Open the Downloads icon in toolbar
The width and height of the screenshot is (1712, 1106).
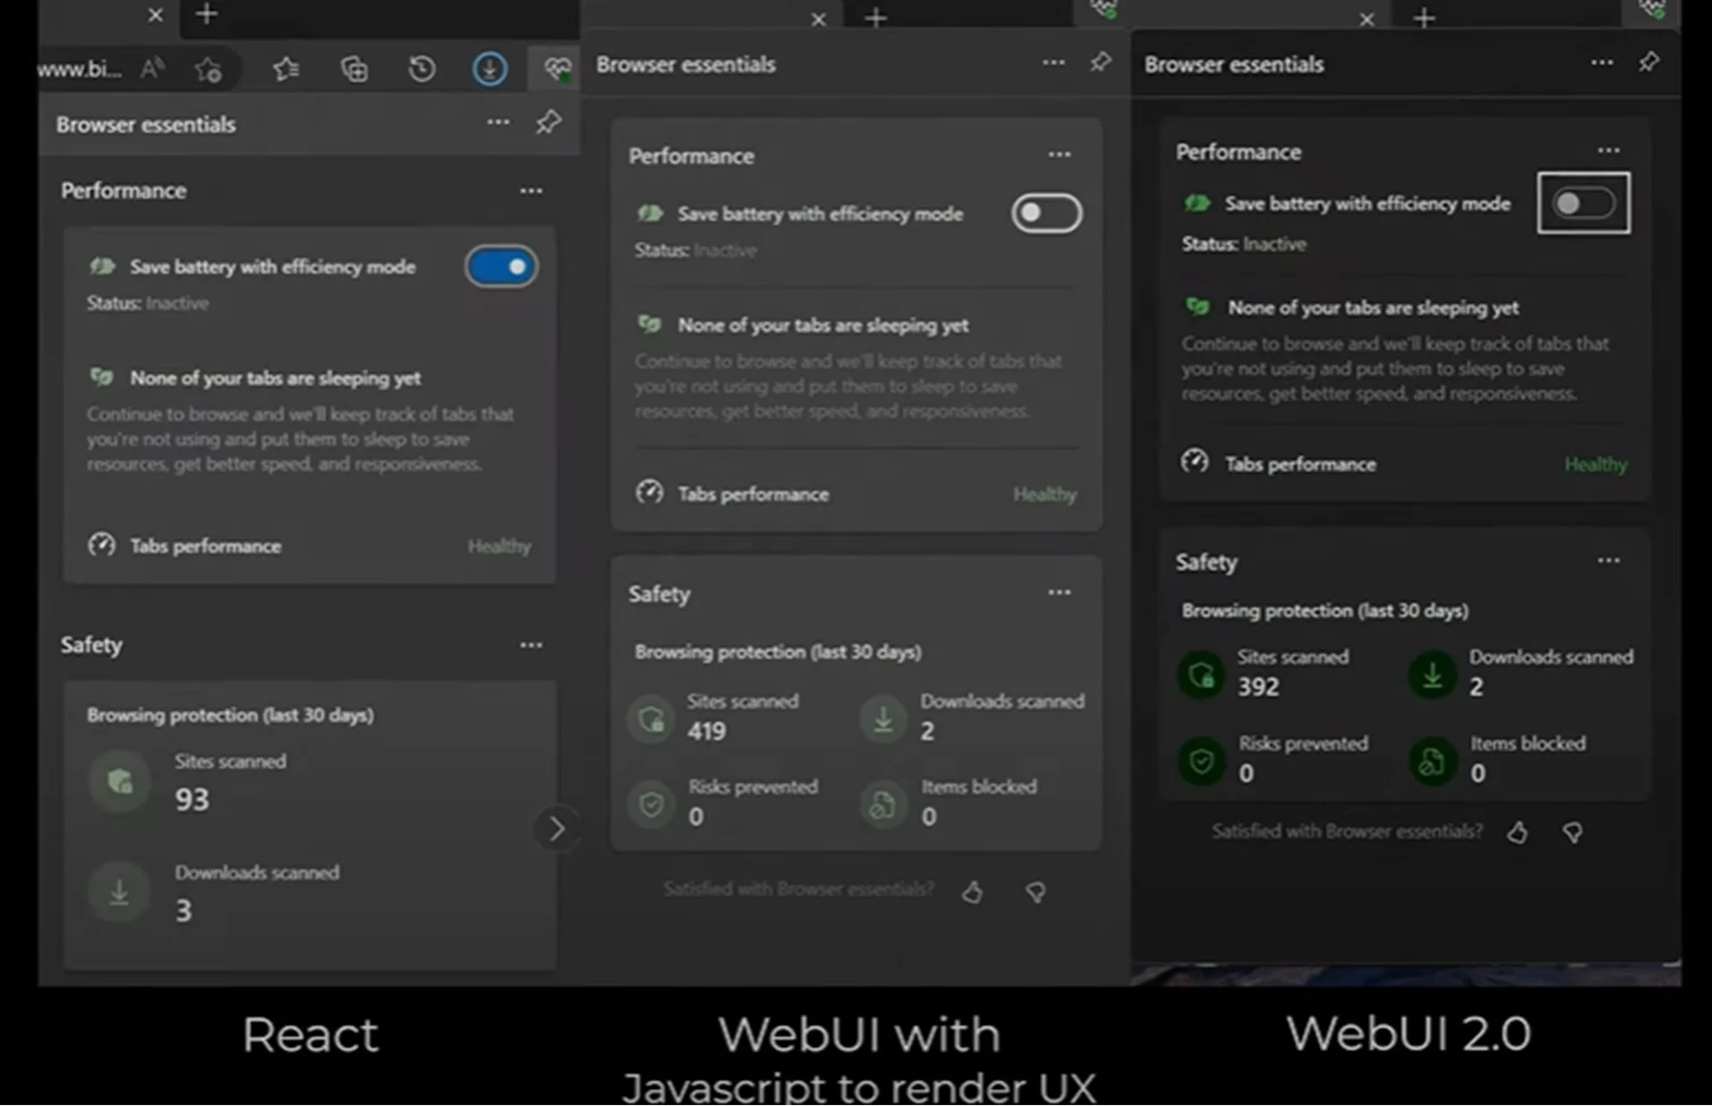[490, 69]
